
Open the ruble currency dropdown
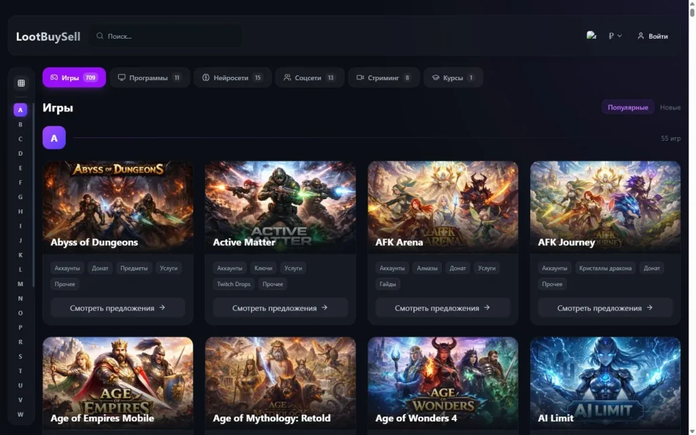[615, 36]
